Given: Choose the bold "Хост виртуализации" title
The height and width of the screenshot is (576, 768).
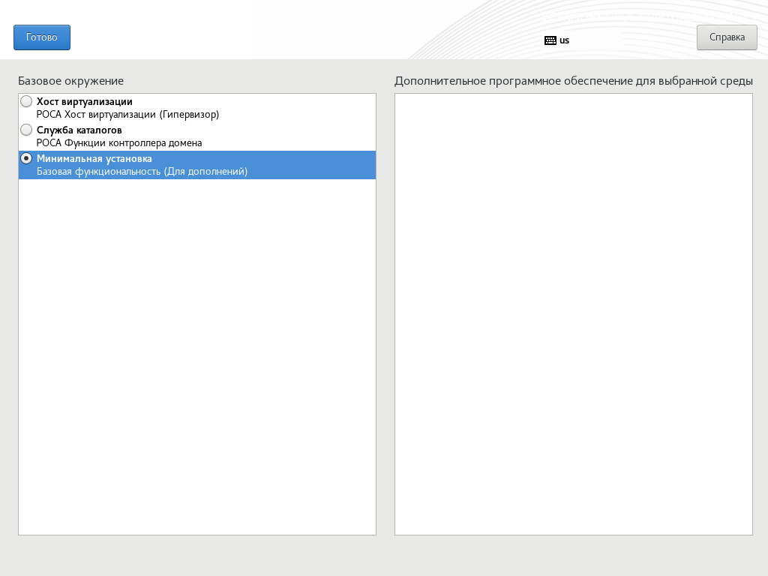Looking at the screenshot, I should coord(84,101).
